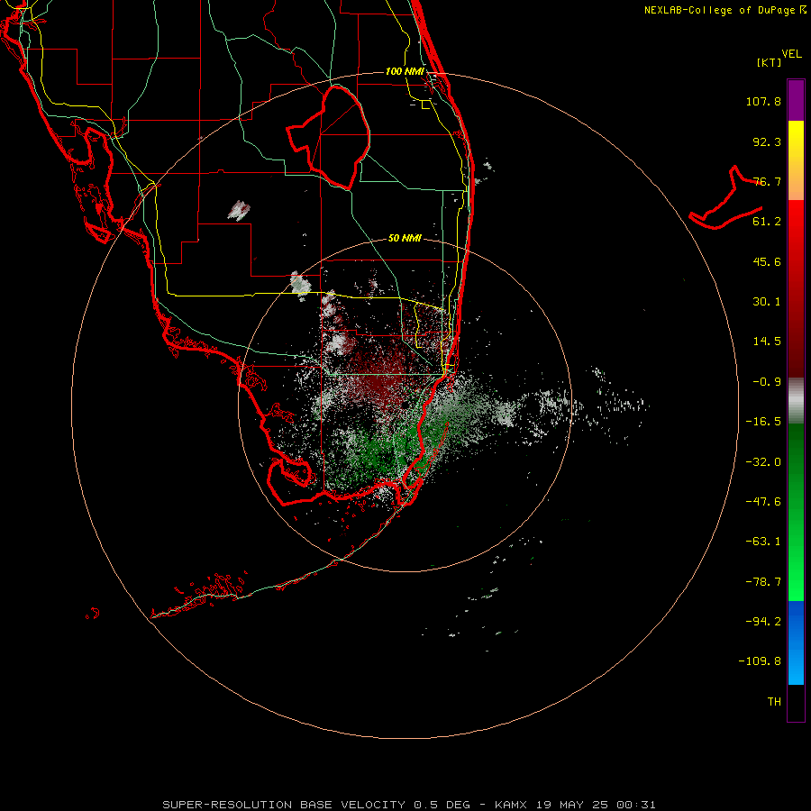The width and height of the screenshot is (811, 811).
Task: Select the -63.1 scale value
Action: tap(763, 542)
